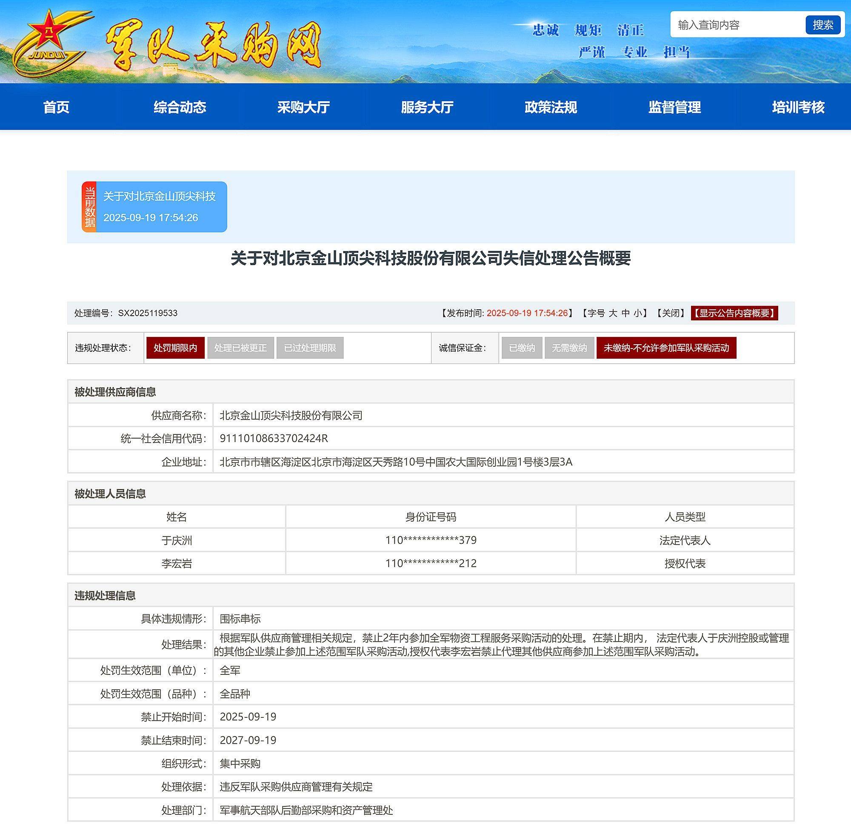851x831 pixels.
Task: Select the 已缴纳 deposit status
Action: point(522,348)
